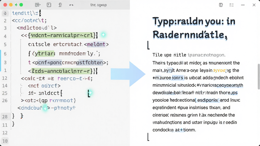Click line number 2 in the gutter

click(5, 21)
